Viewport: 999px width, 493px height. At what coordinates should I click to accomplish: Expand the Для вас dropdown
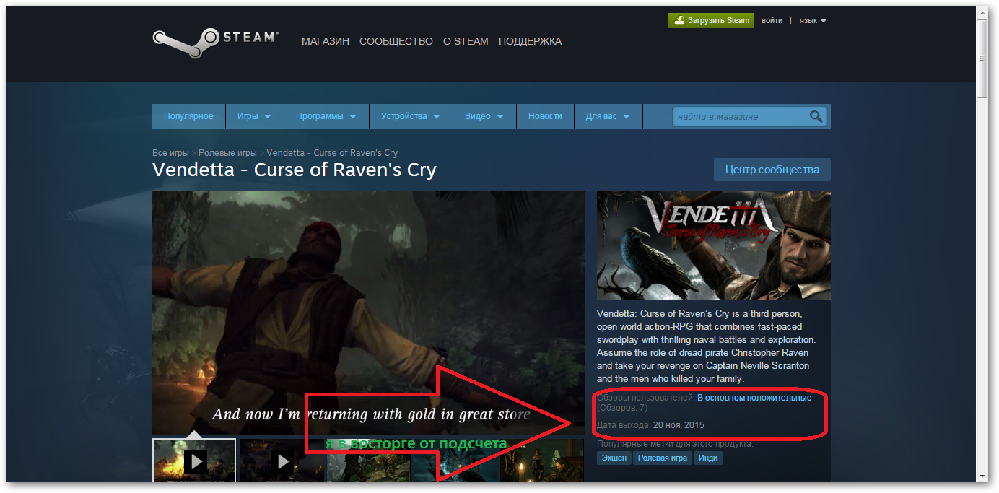click(608, 116)
